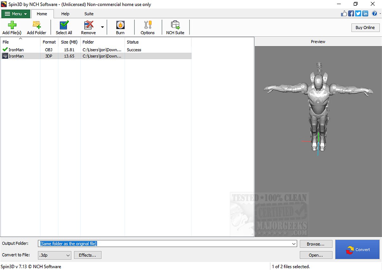Click the Select All checkmark icon
This screenshot has width=382, height=270.
(64, 25)
